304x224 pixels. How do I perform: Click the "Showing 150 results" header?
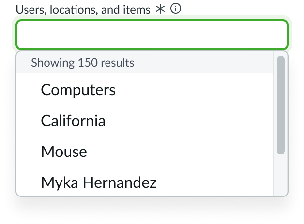click(x=83, y=63)
